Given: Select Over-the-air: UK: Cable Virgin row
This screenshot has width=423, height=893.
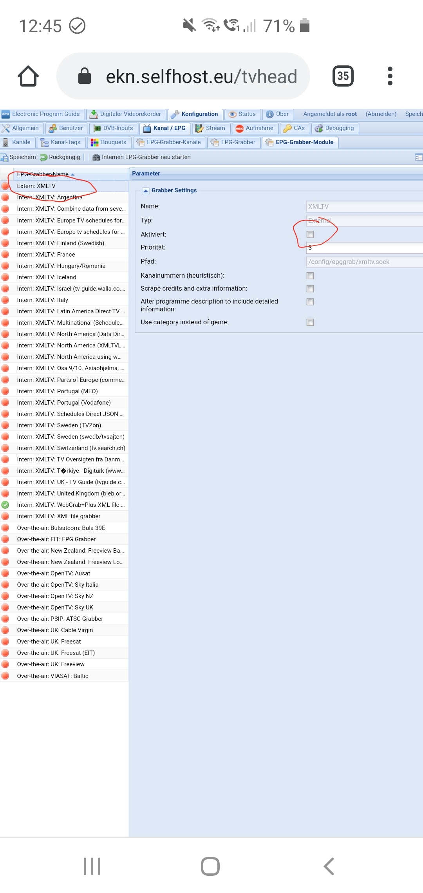Looking at the screenshot, I should tap(64, 630).
